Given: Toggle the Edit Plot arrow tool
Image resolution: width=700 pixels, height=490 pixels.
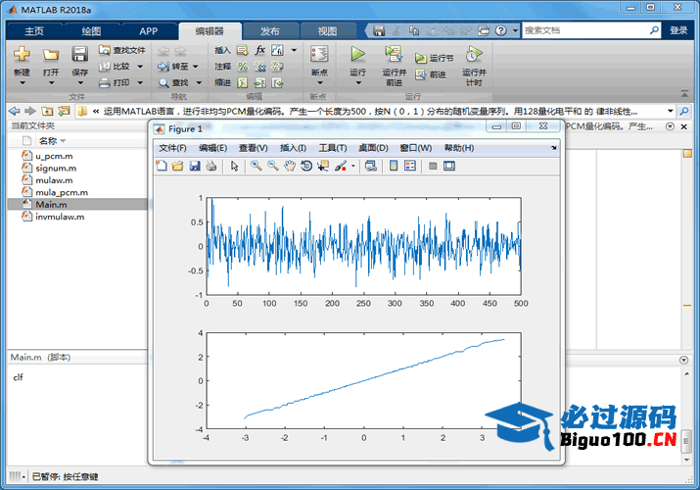Looking at the screenshot, I should (x=235, y=167).
